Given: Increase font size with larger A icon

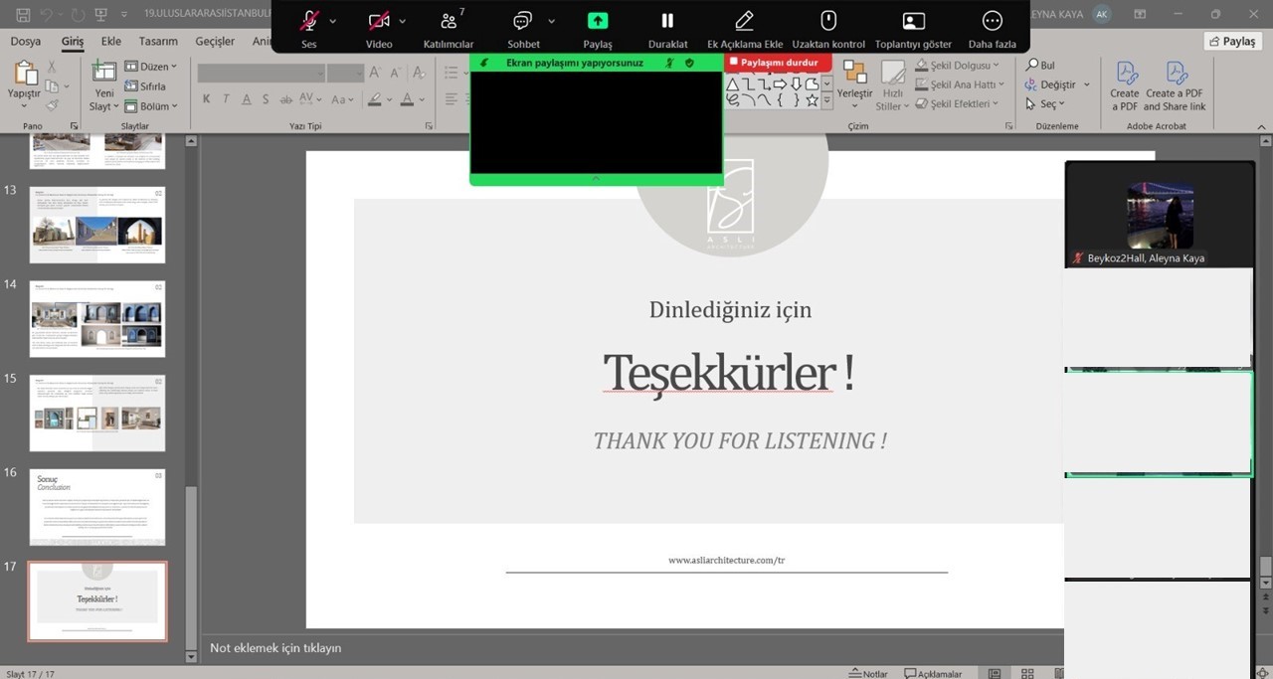Looking at the screenshot, I should coord(375,73).
